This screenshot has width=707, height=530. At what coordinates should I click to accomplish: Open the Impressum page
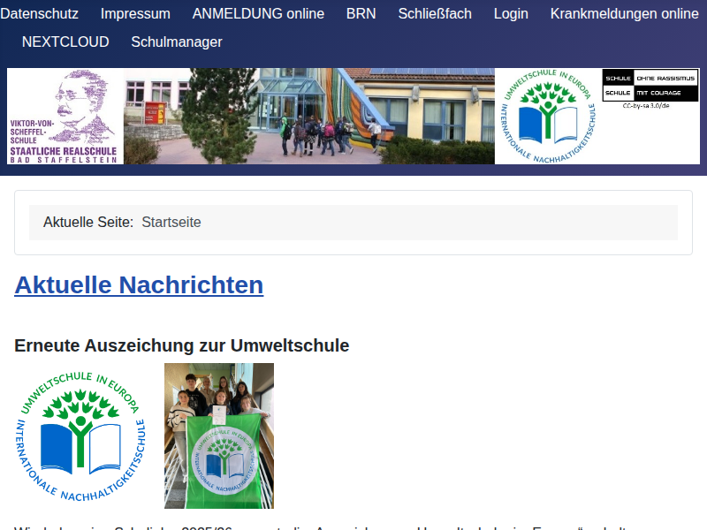135,14
